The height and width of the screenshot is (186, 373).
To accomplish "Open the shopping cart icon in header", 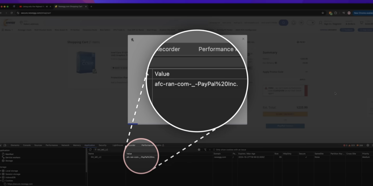I will click(x=362, y=23).
